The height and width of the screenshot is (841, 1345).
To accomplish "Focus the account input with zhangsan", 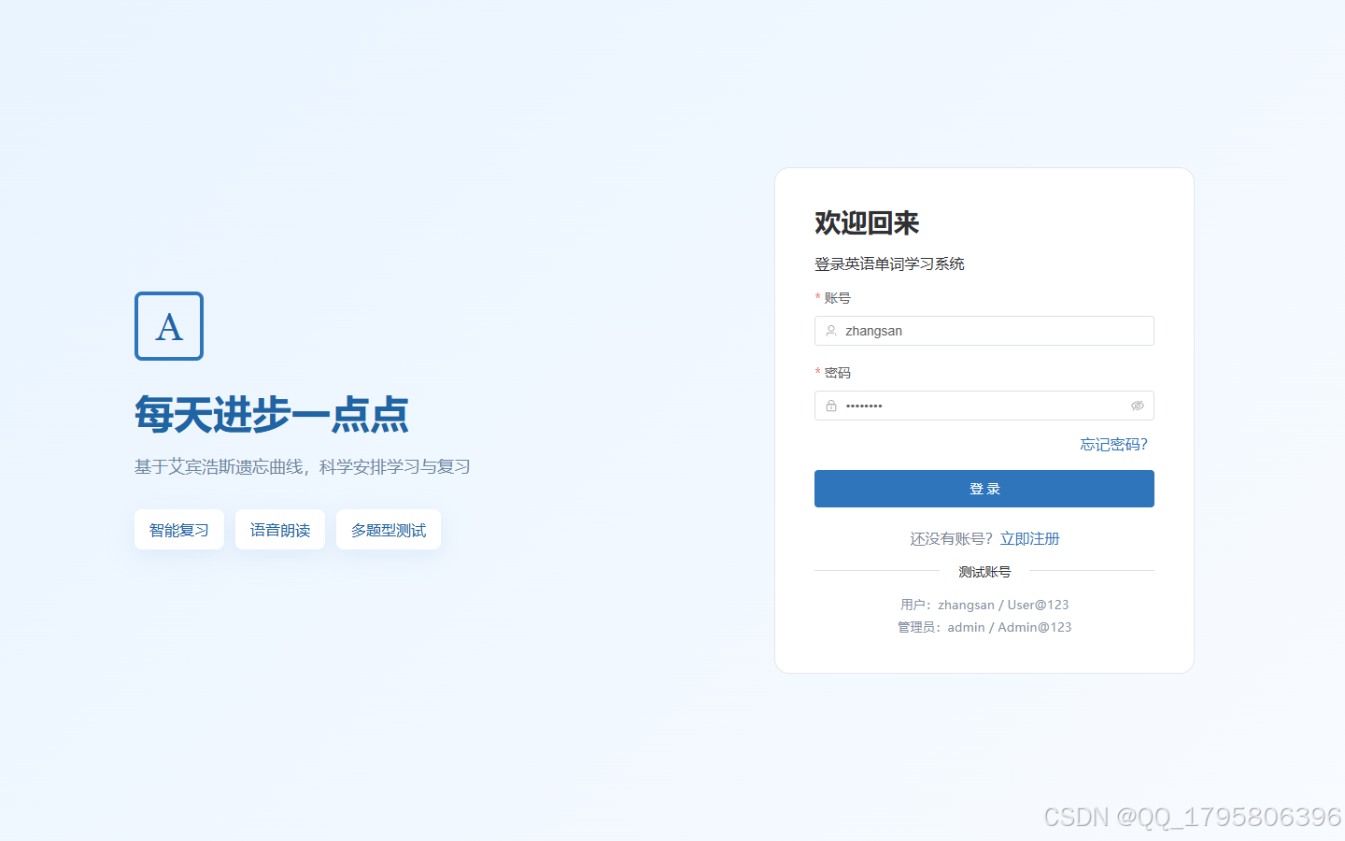I will coord(984,331).
